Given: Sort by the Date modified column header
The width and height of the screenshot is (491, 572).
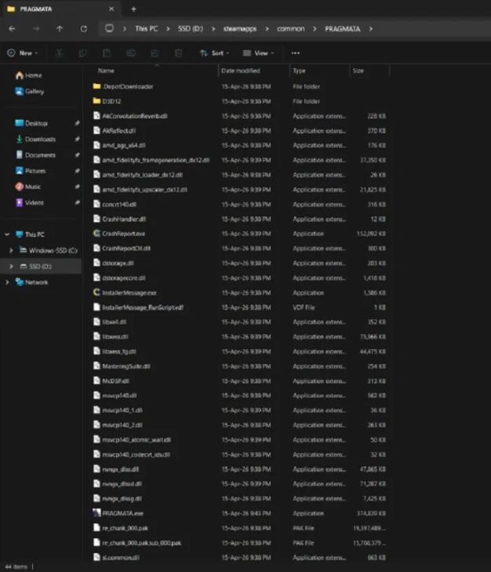Looking at the screenshot, I should point(241,71).
